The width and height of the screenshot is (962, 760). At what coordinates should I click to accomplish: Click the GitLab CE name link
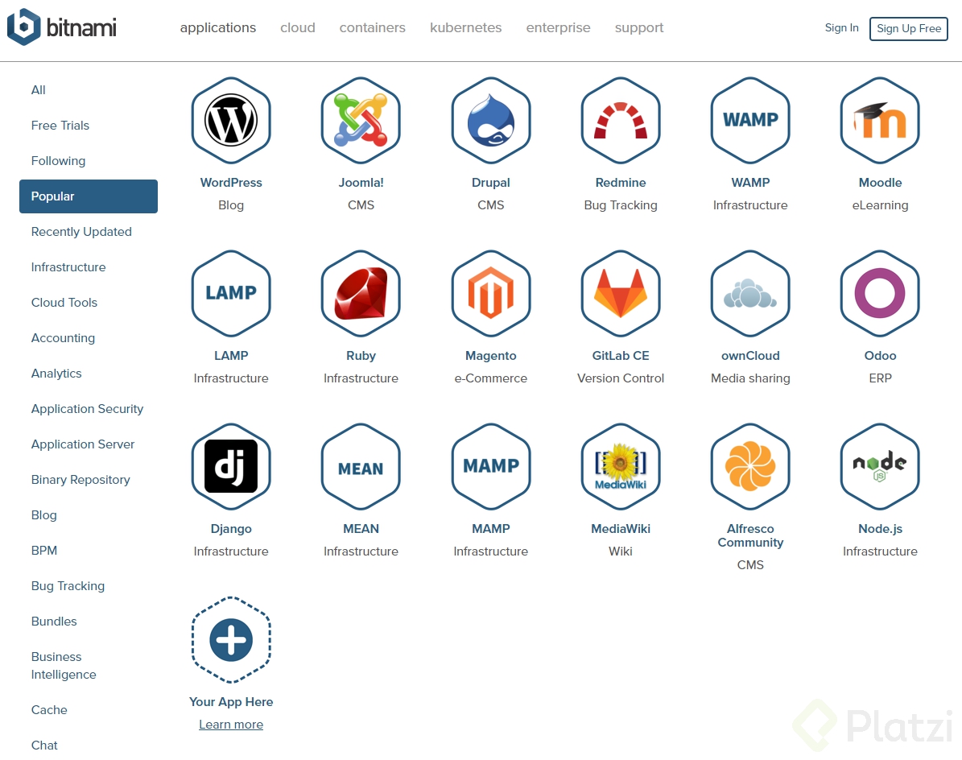click(x=621, y=356)
